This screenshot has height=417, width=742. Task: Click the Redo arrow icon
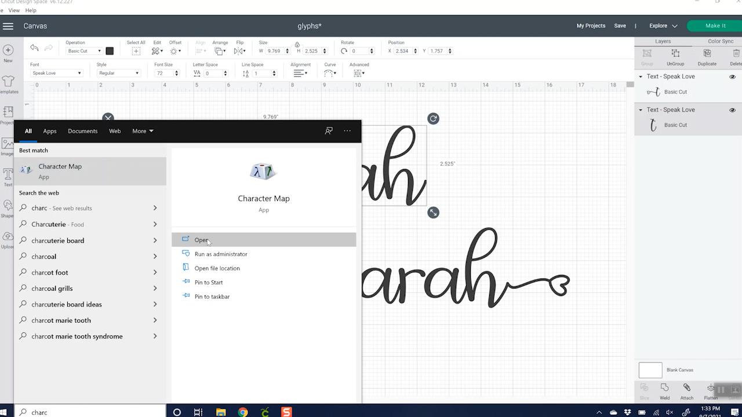pyautogui.click(x=49, y=48)
